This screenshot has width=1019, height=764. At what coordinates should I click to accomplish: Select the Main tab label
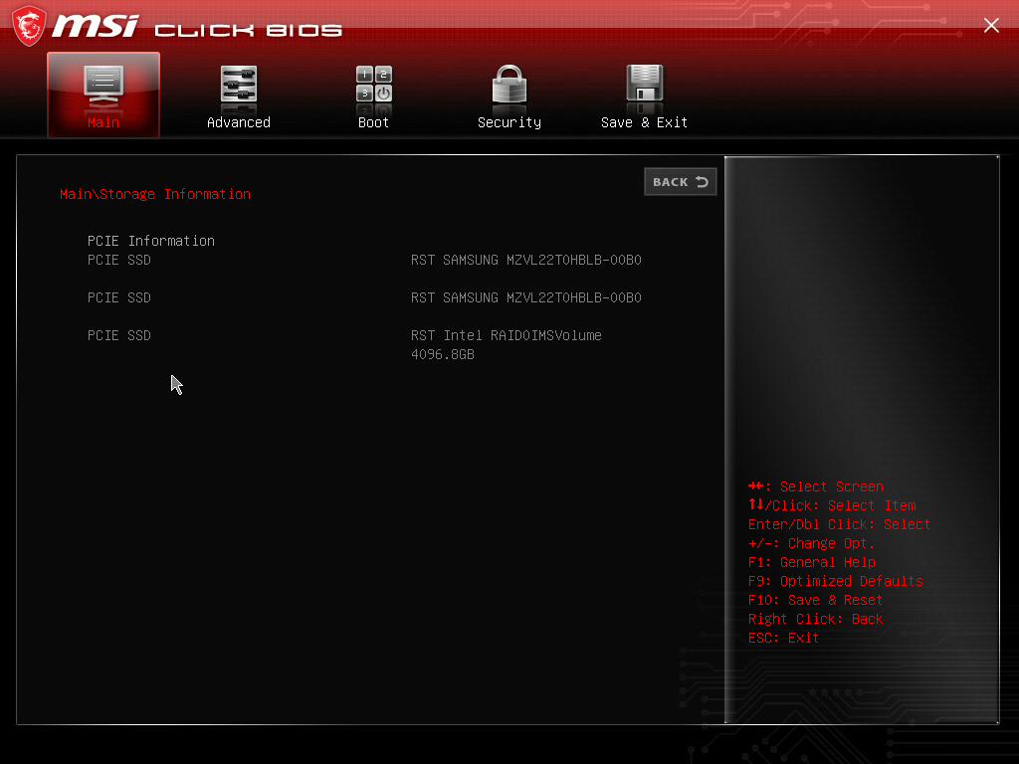point(103,122)
